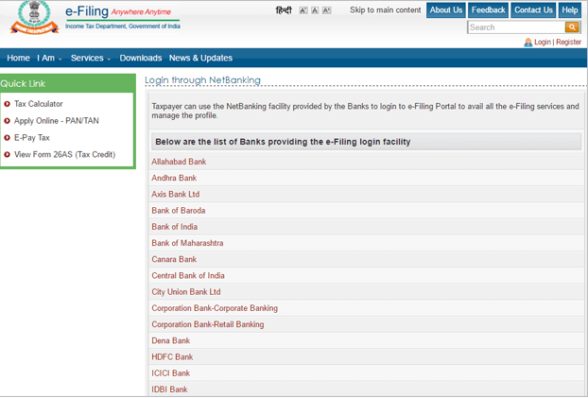Focus the Search input field

point(516,27)
